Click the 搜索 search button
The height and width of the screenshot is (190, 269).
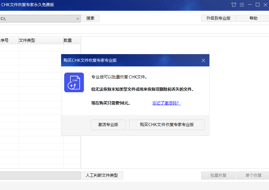click(x=90, y=18)
